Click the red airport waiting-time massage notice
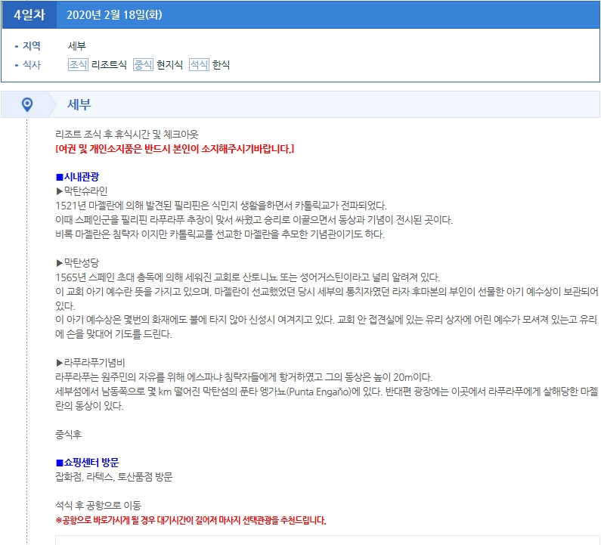Image resolution: width=601 pixels, height=545 pixels. tap(191, 520)
